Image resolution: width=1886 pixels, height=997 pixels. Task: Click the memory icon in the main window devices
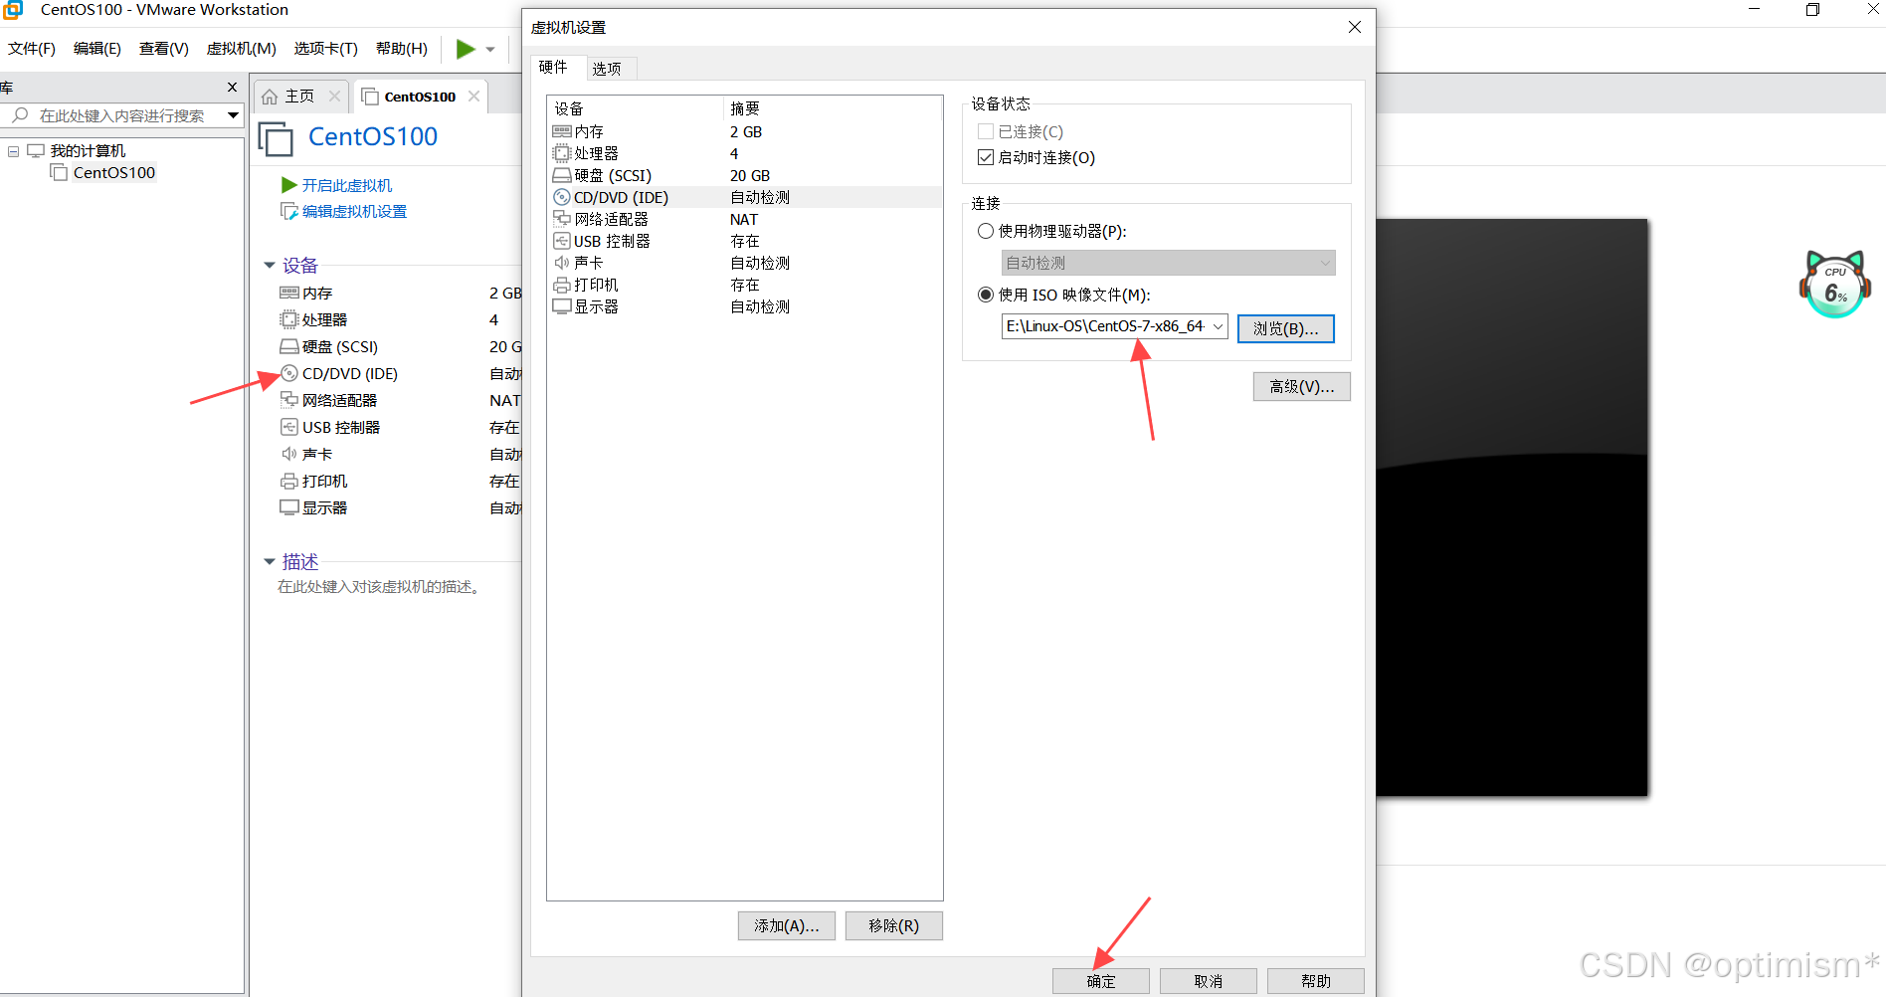(x=289, y=293)
